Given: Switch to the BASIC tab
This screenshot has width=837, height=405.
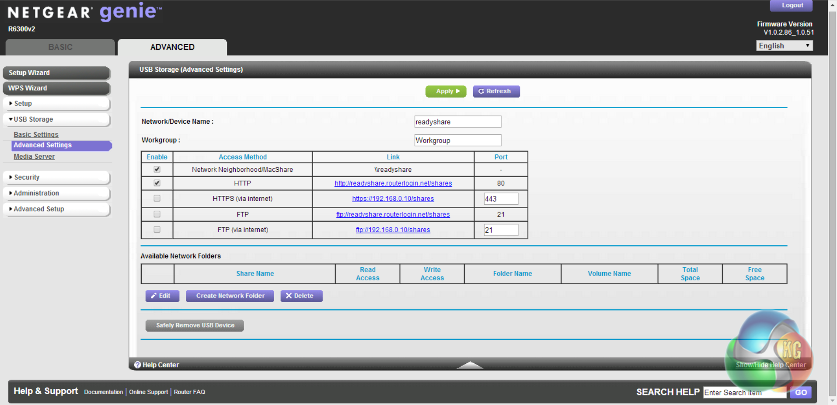Looking at the screenshot, I should [x=60, y=47].
